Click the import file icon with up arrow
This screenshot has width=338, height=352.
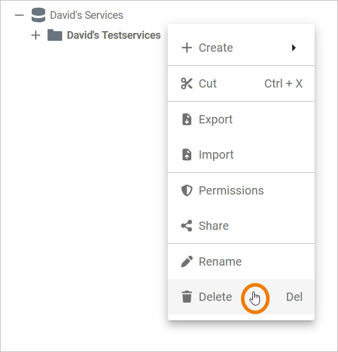pyautogui.click(x=187, y=155)
